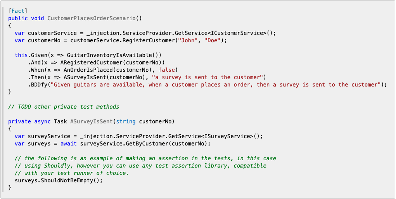The image size is (396, 199).
Task: Click the AnOrderIsPlaced method call
Action: point(90,70)
